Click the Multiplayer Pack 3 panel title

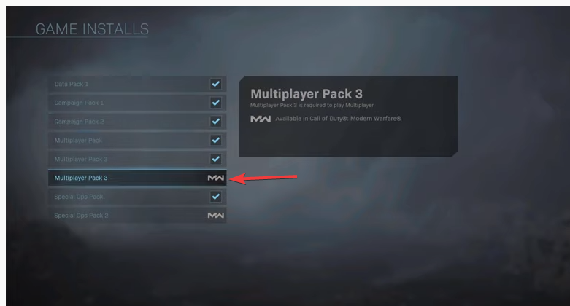(x=307, y=94)
